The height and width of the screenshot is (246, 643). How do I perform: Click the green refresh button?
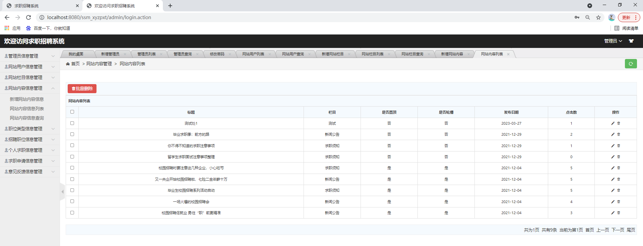point(631,64)
